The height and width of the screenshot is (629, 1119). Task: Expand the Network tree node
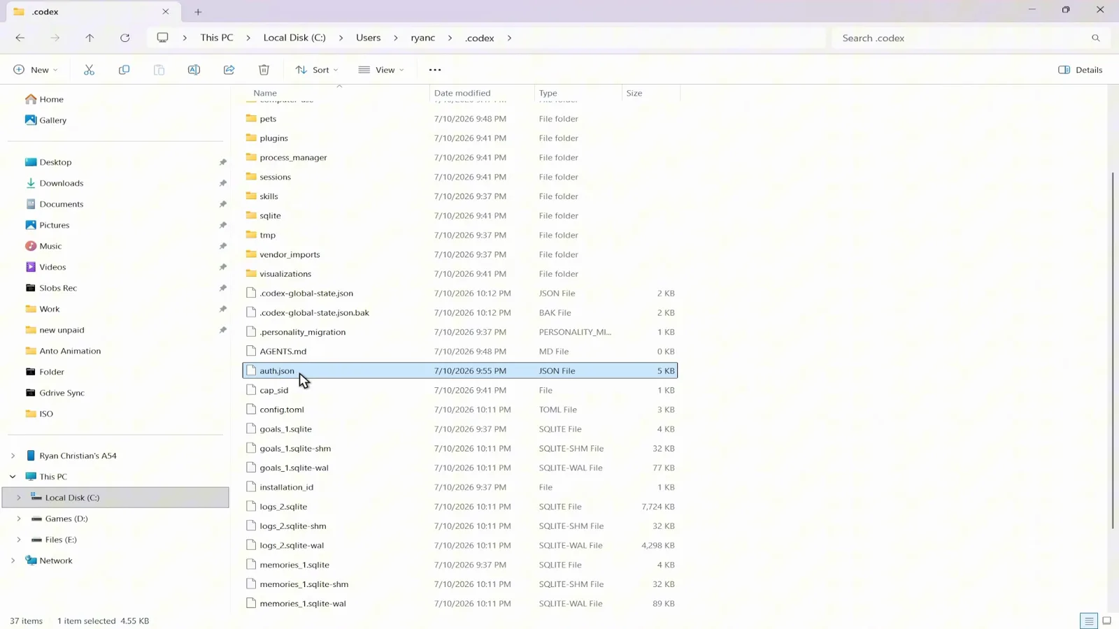[x=13, y=561]
